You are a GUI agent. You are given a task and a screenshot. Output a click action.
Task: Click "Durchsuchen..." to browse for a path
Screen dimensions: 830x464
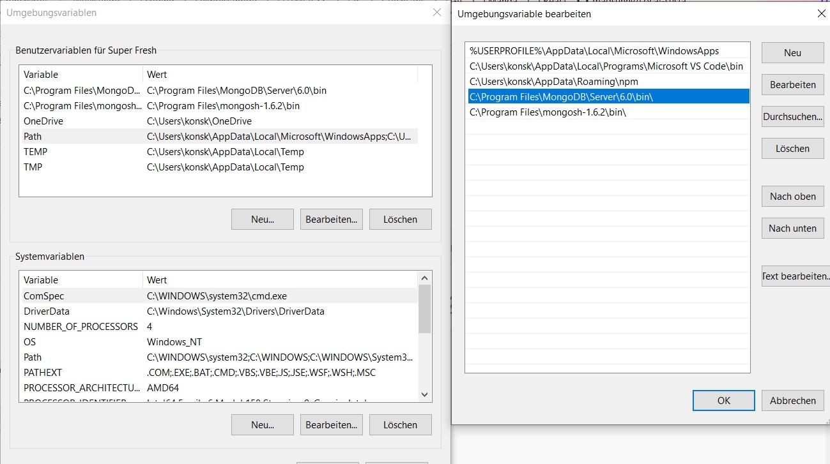792,116
